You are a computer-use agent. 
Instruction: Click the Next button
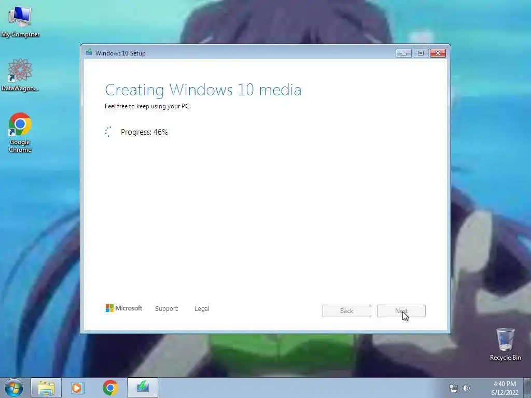401,311
